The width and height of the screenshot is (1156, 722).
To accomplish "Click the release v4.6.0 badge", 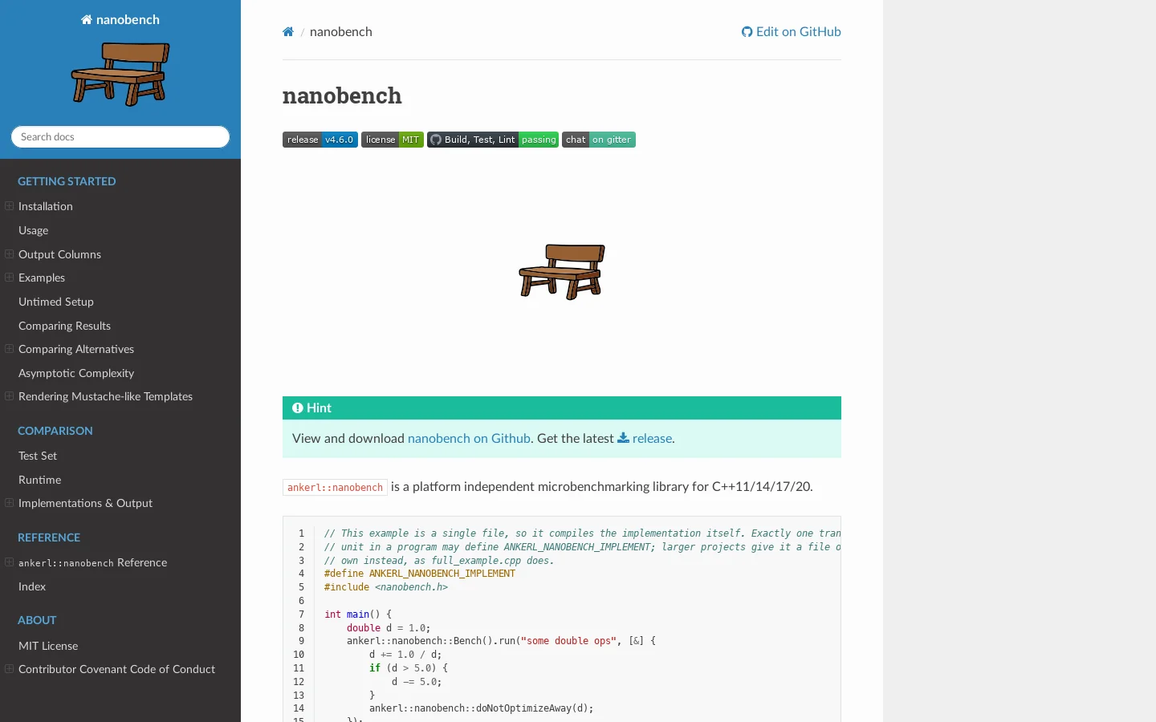I will (320, 140).
